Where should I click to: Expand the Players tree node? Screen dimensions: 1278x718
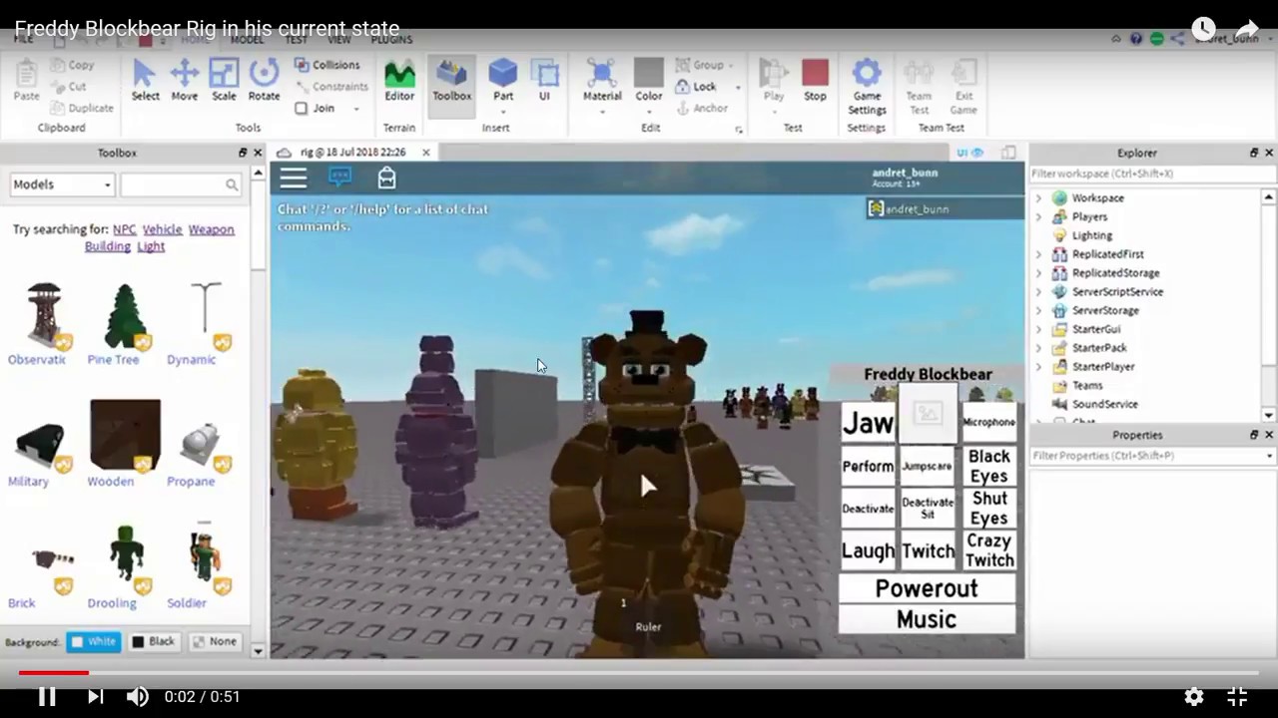click(1038, 216)
